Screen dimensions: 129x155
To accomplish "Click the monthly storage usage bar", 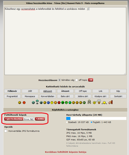I will [x=96, y=119].
